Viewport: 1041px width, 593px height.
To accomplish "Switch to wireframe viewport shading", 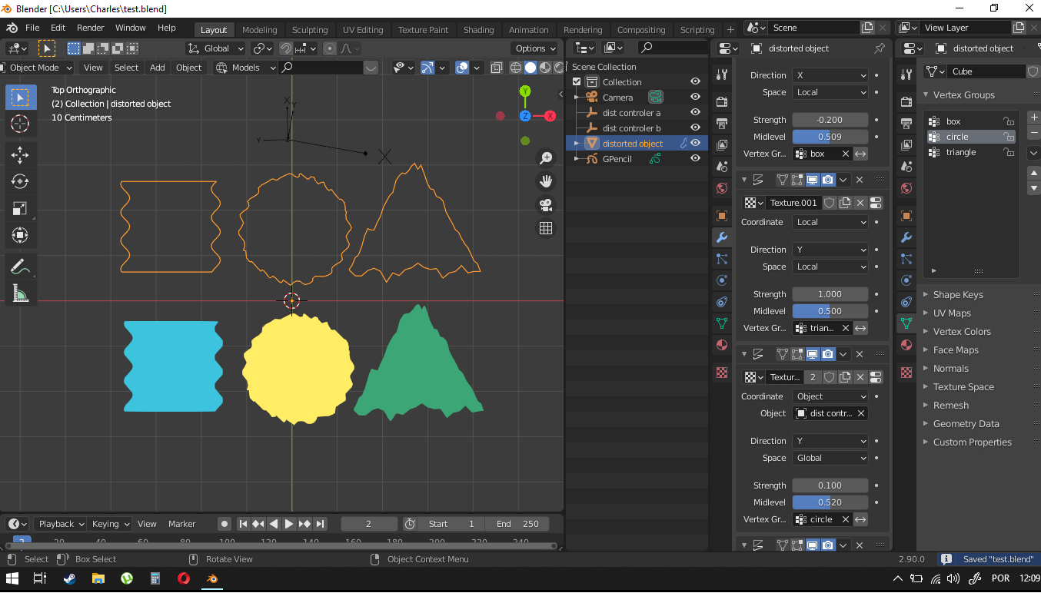I will [517, 68].
